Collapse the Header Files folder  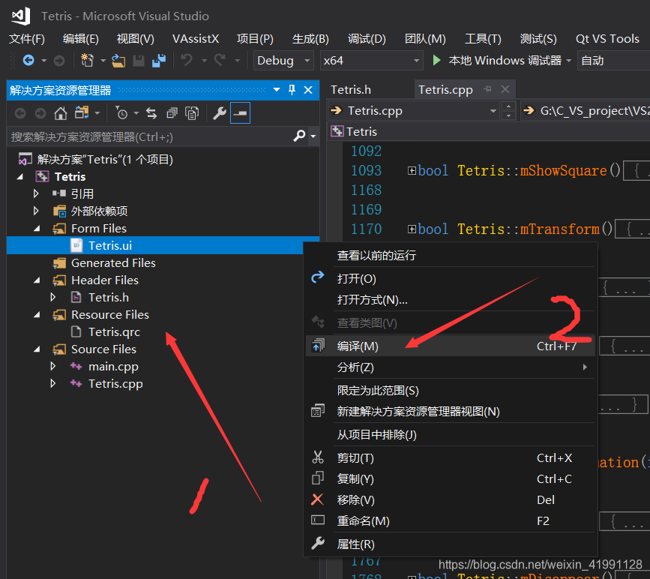[x=37, y=280]
